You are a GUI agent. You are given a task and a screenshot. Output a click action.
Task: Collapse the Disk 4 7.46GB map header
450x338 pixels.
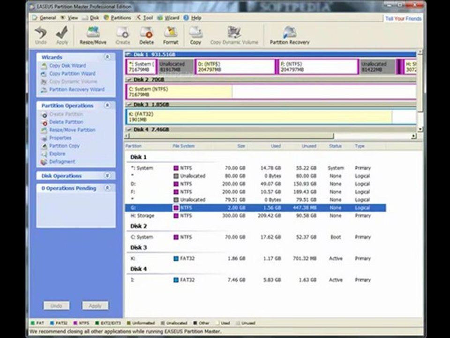point(129,130)
